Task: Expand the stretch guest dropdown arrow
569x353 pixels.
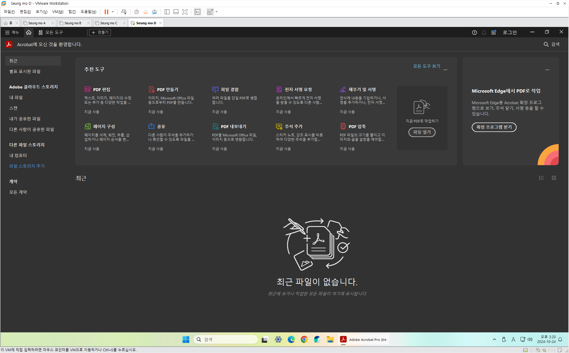Action: point(217,12)
